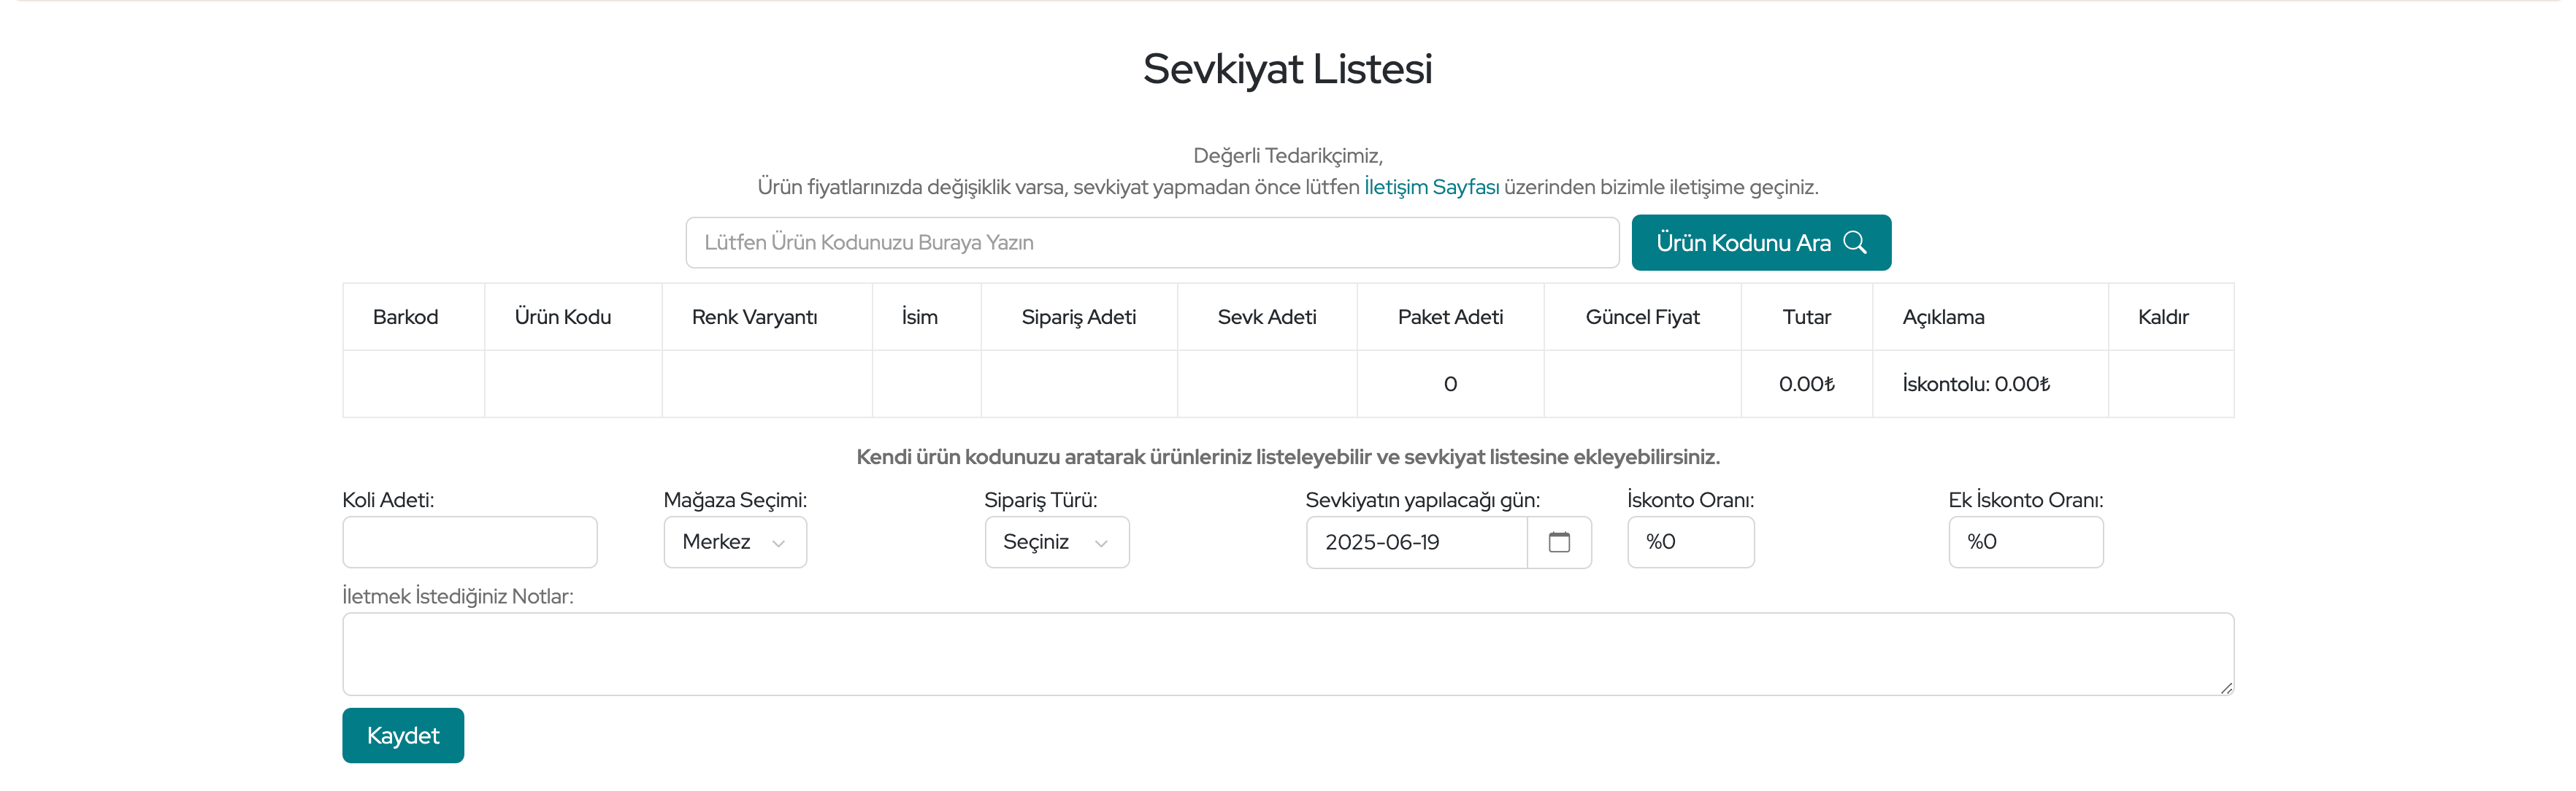Click the Kaldır column header
Screen dimensions: 2576x791
coord(2162,317)
